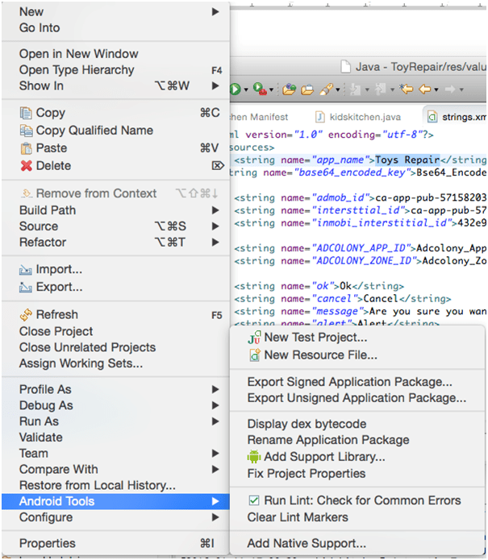Expand the Run As submenu arrow

215,421
